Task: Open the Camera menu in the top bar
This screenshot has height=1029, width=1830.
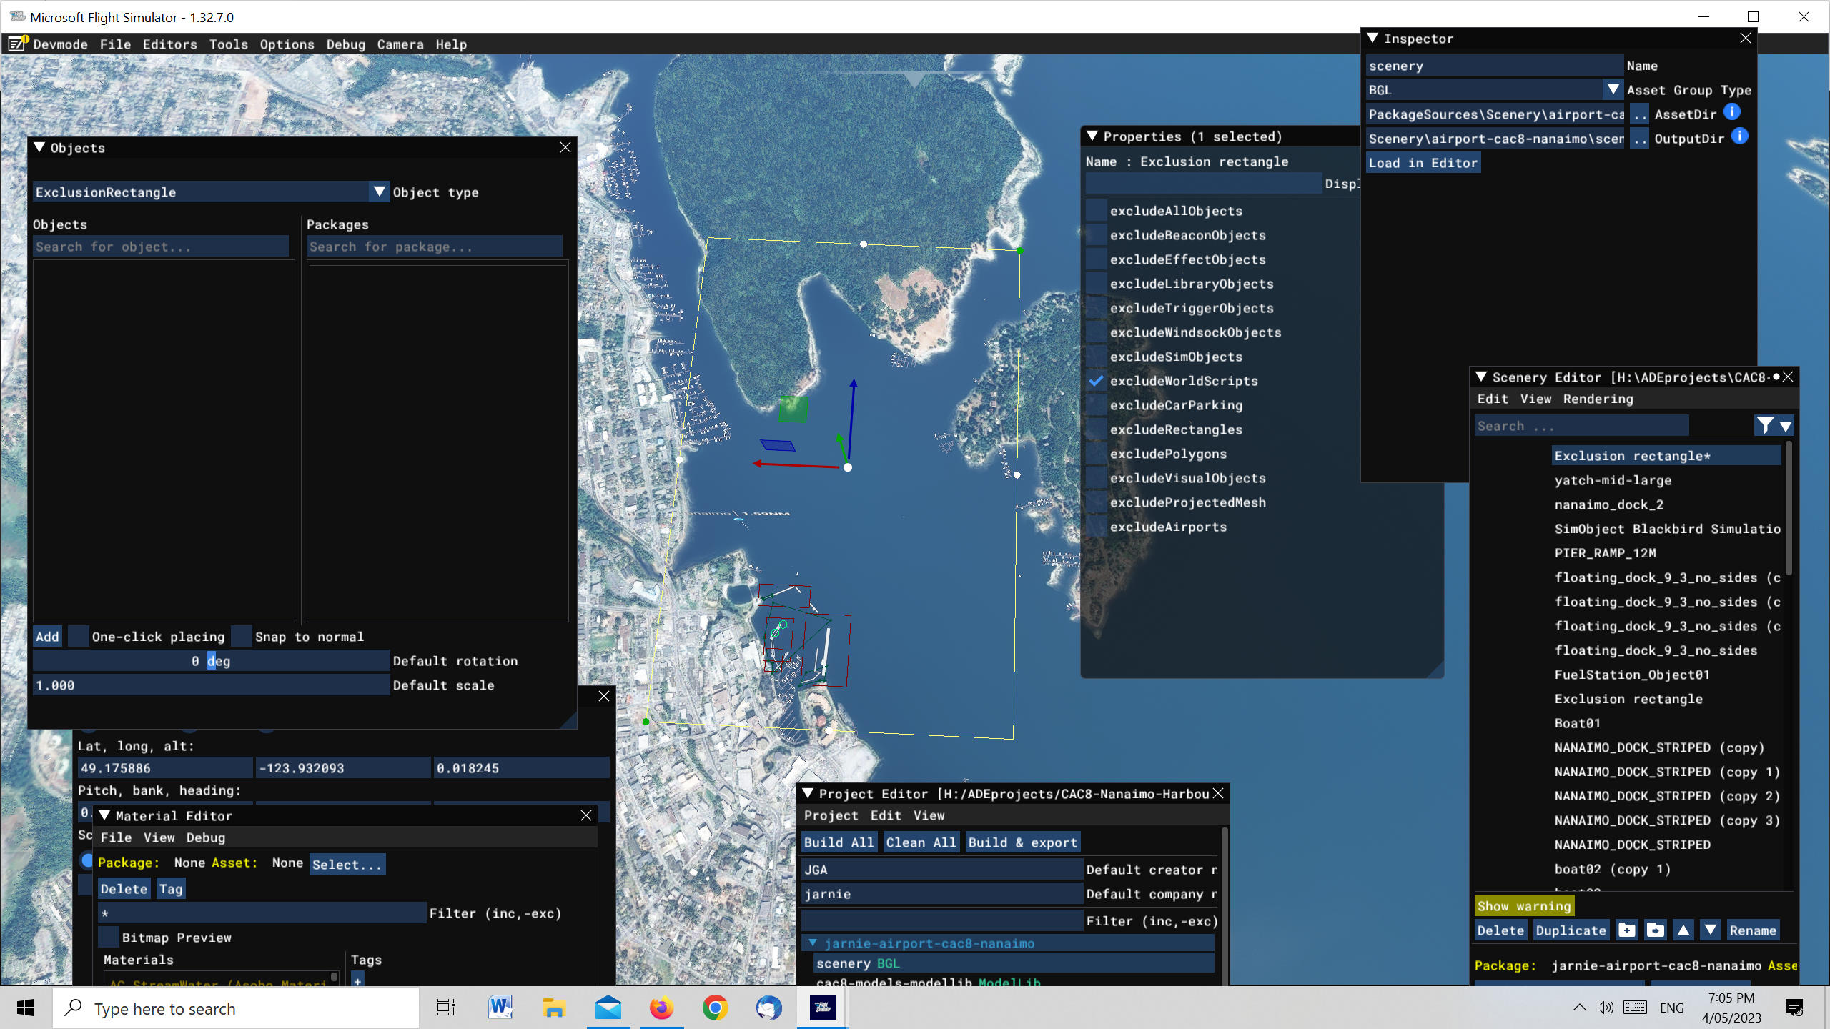Action: (400, 44)
